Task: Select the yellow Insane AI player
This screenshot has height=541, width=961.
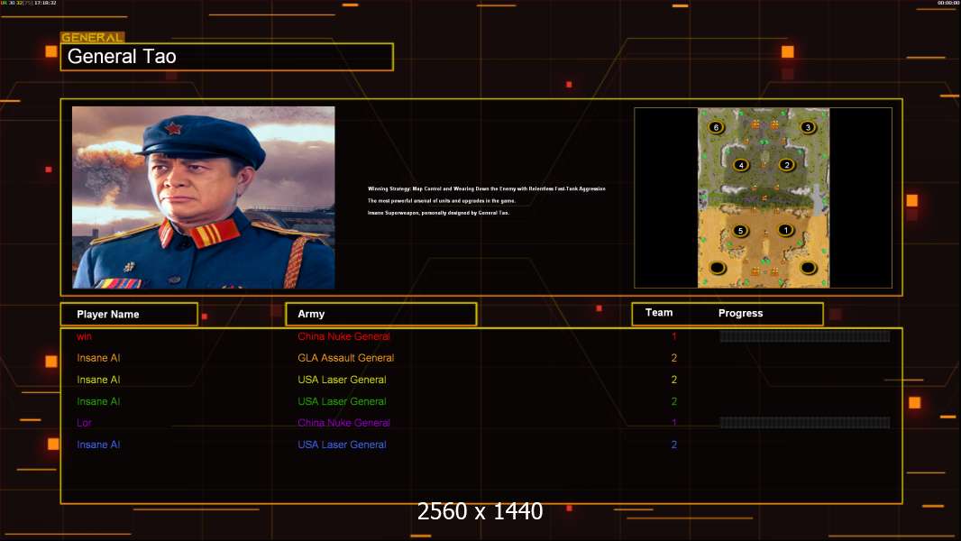Action: [98, 380]
